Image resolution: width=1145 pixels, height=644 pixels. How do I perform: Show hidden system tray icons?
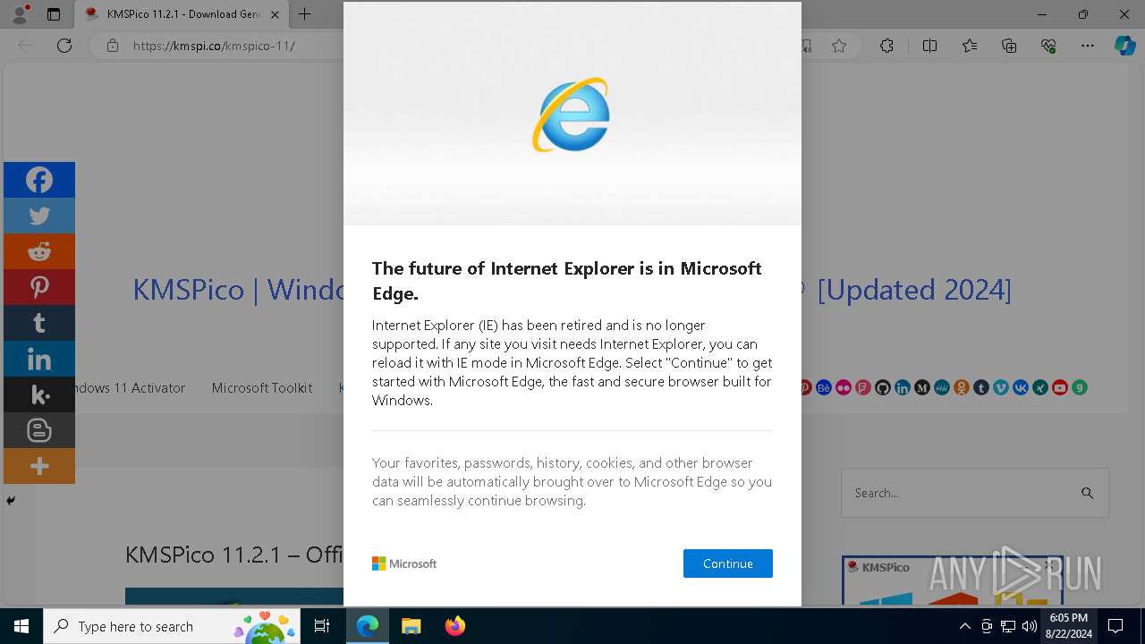click(x=964, y=626)
